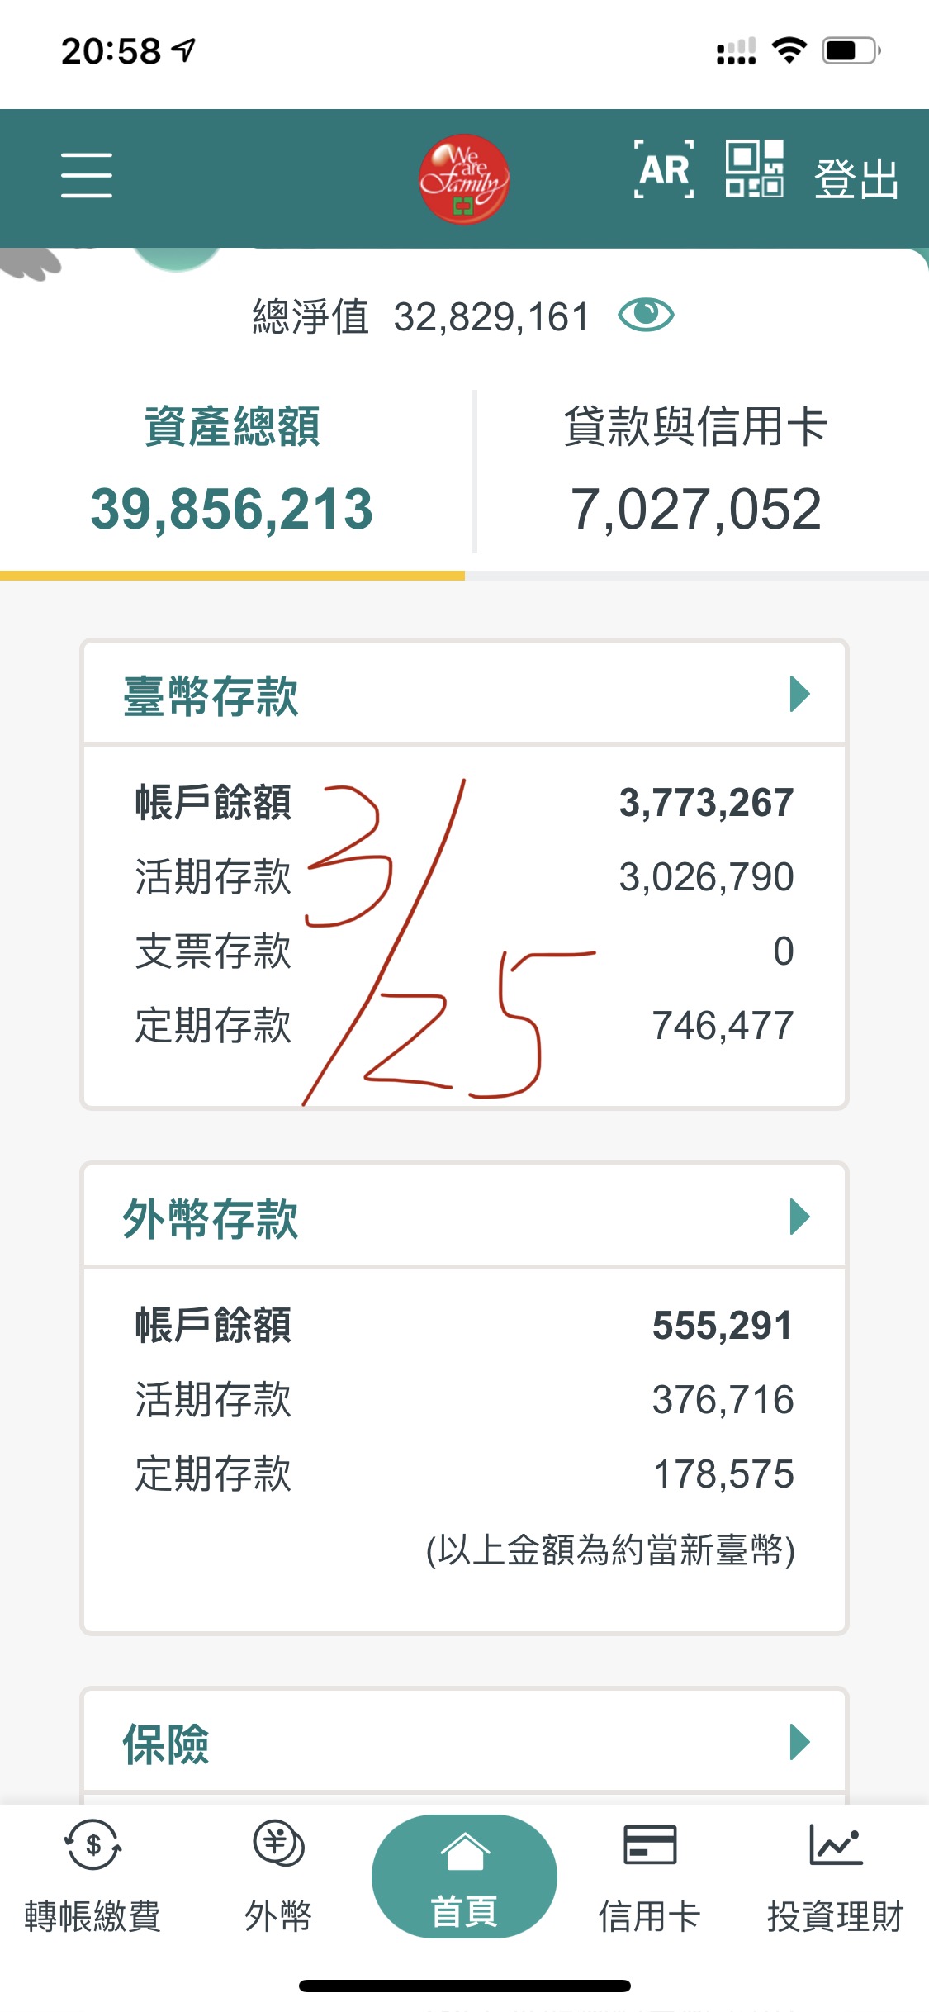Tap the 外幣存款 heading
This screenshot has height=2012, width=929.
pos(211,1218)
